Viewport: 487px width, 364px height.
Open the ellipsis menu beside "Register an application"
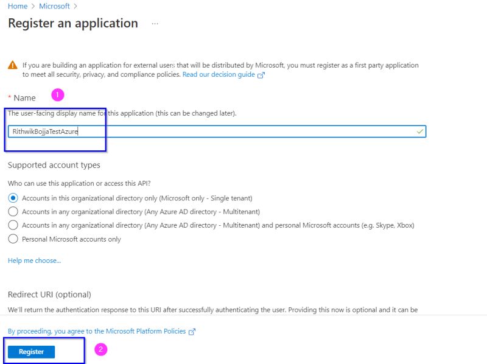coord(155,24)
